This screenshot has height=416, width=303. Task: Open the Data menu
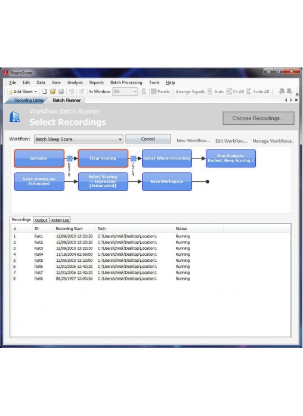tap(41, 82)
